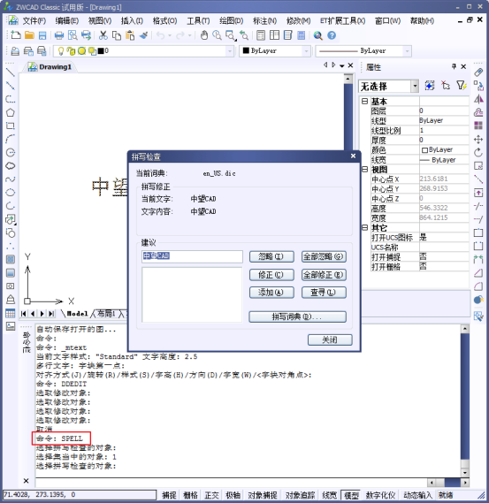Save the drawing with the disk icon

point(42,35)
